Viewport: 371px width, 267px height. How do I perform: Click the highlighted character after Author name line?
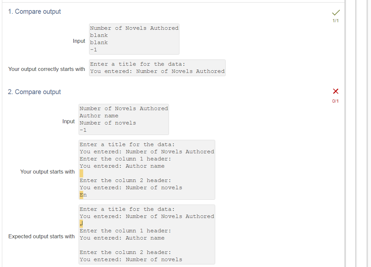pos(81,173)
